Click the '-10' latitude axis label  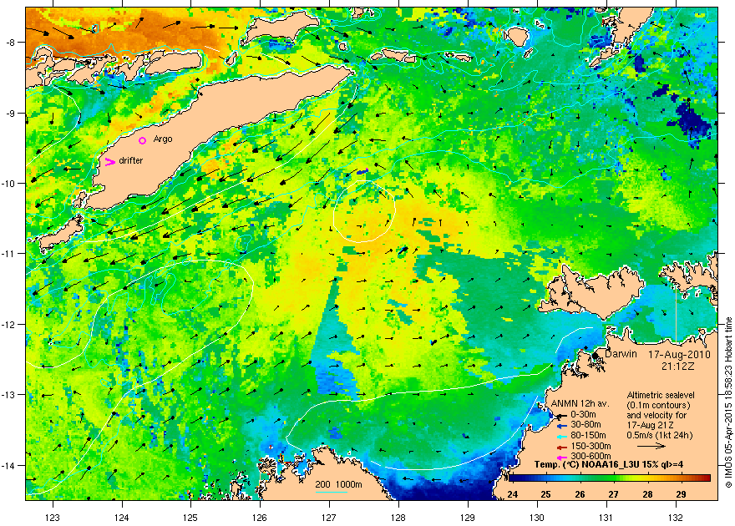click(8, 183)
